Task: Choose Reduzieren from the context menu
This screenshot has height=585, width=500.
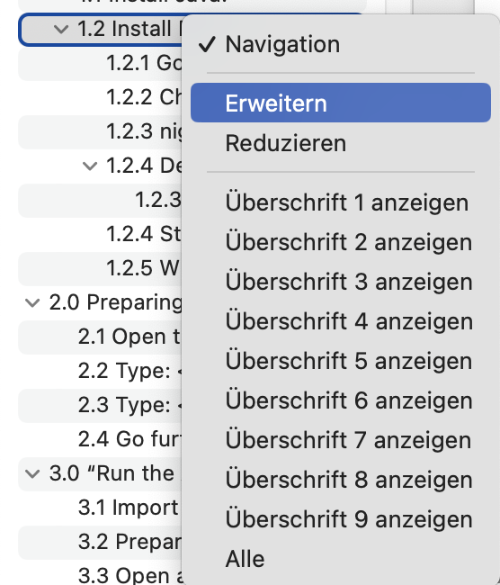Action: click(341, 143)
